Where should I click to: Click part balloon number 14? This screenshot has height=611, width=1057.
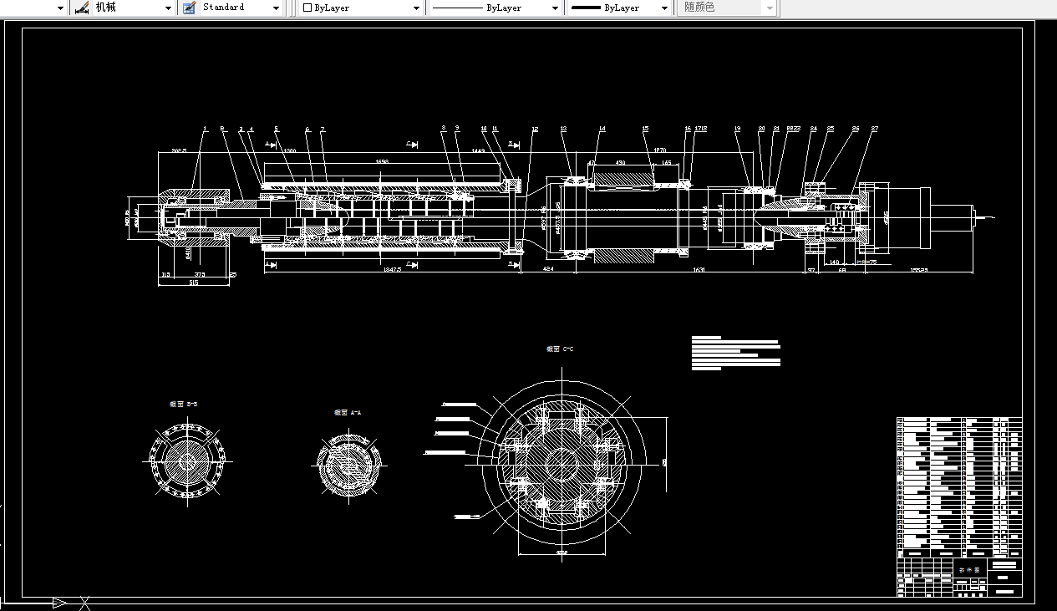pos(602,129)
